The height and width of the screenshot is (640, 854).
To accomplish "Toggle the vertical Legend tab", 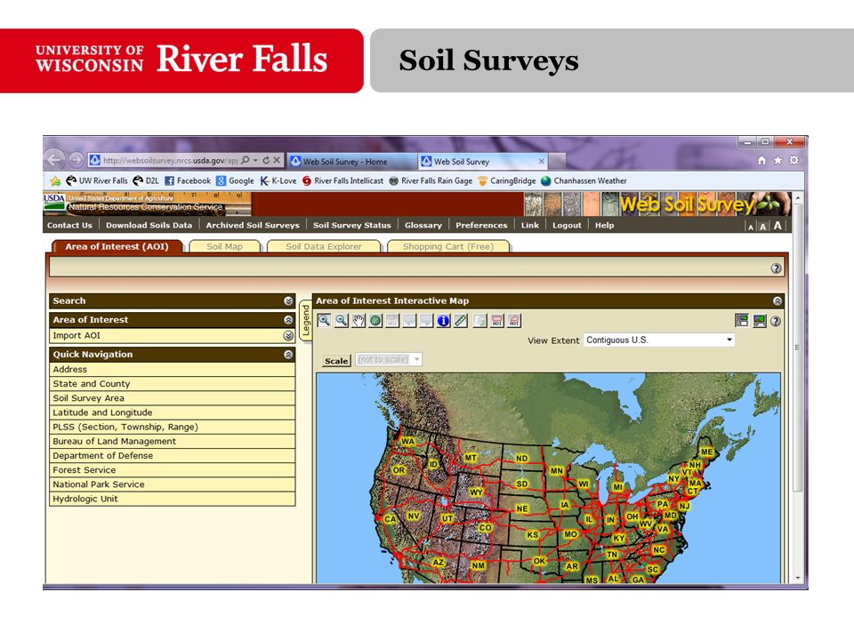I will pos(305,321).
